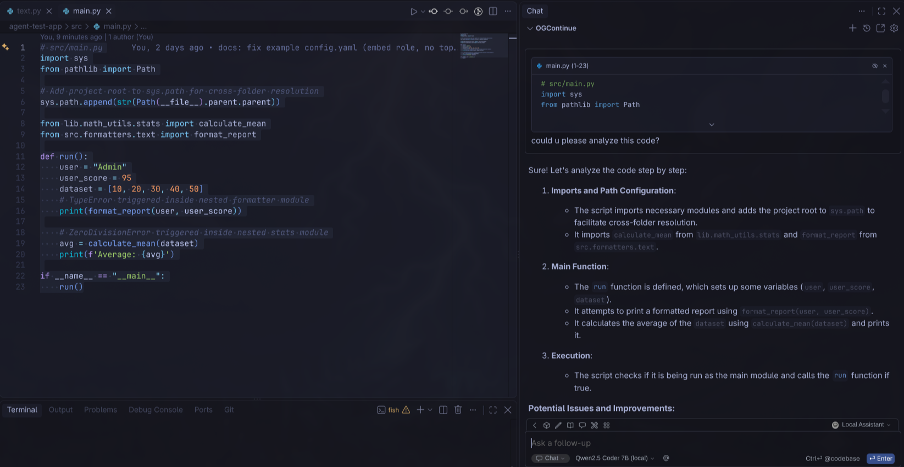The height and width of the screenshot is (467, 904).
Task: Switch to the Terminal panel tab
Action: [x=22, y=410]
